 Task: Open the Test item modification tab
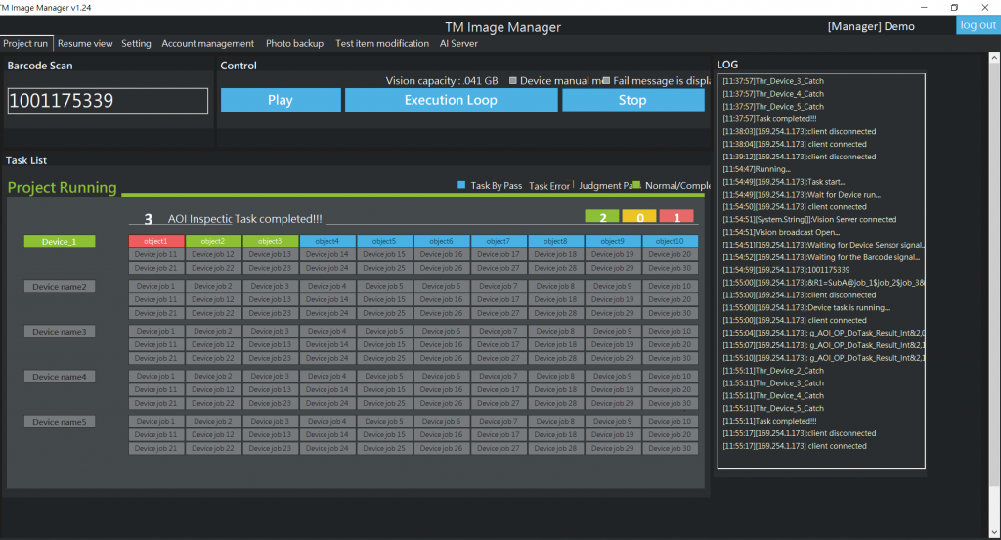tap(381, 44)
